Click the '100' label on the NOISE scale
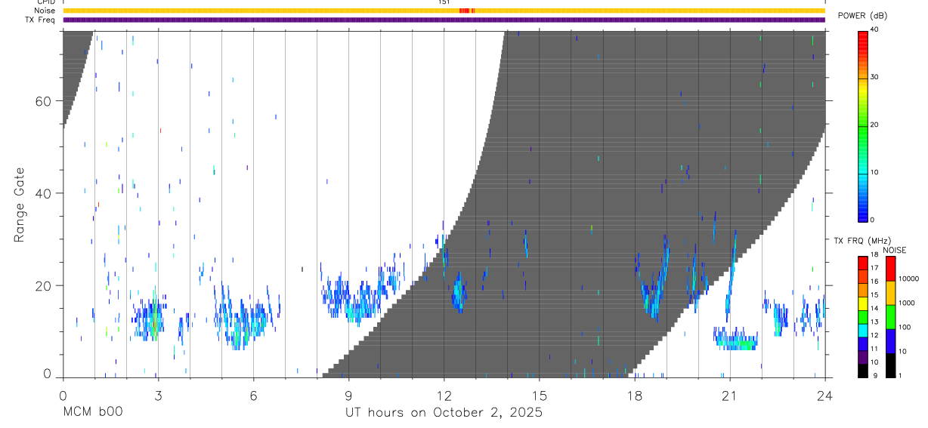Image resolution: width=928 pixels, height=428 pixels. pos(905,328)
